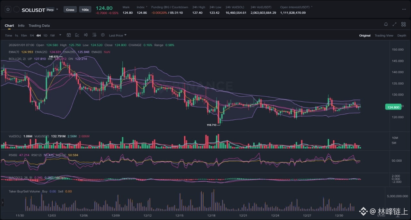The height and width of the screenshot is (220, 411).
Task: Open the Last Price dropdown
Action: point(118,35)
